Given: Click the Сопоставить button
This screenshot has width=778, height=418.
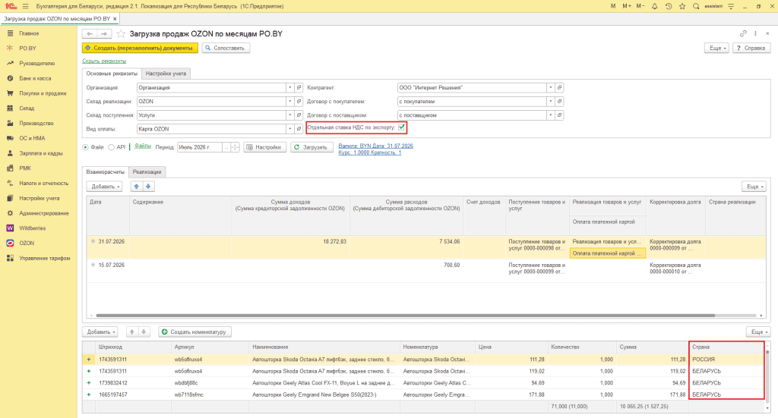Looking at the screenshot, I should point(226,48).
